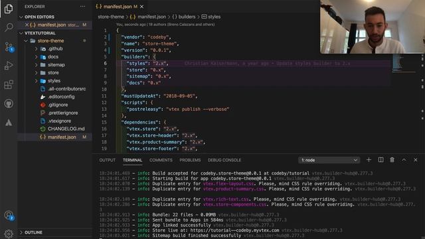This screenshot has width=425, height=239.
Task: Place cursor on "postreleasy" script line
Action: (x=178, y=109)
